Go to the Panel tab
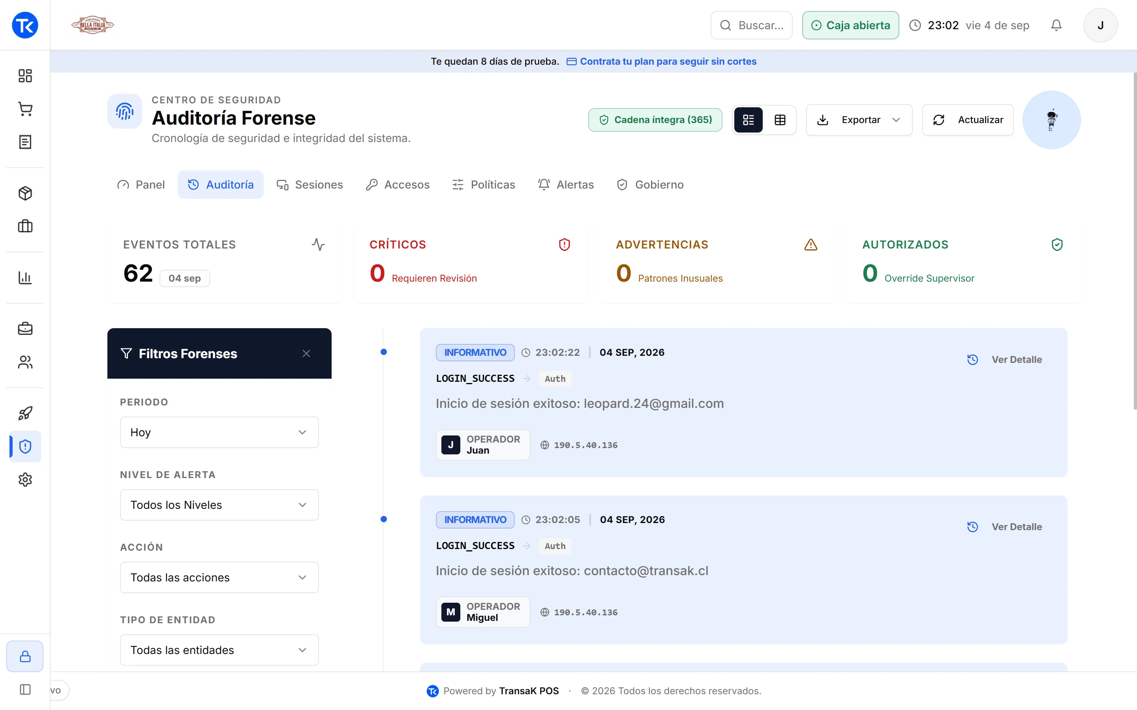Image resolution: width=1137 pixels, height=710 pixels. tap(141, 185)
